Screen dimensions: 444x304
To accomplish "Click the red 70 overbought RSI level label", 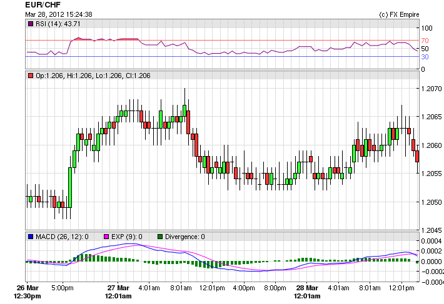I will (425, 41).
